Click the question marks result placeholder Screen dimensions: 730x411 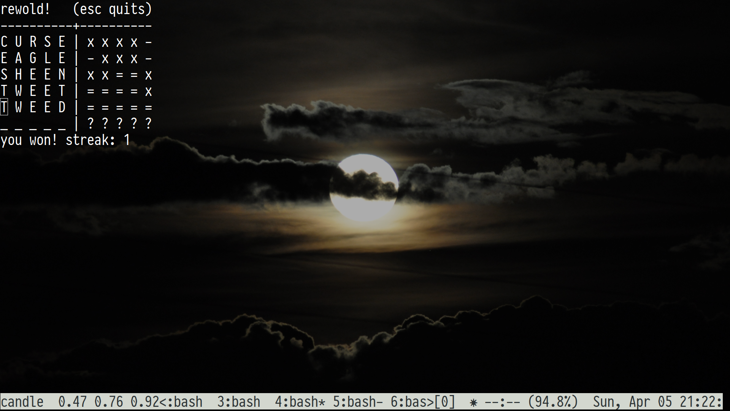pos(119,123)
